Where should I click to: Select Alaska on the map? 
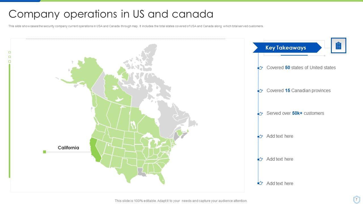[x=82, y=74]
